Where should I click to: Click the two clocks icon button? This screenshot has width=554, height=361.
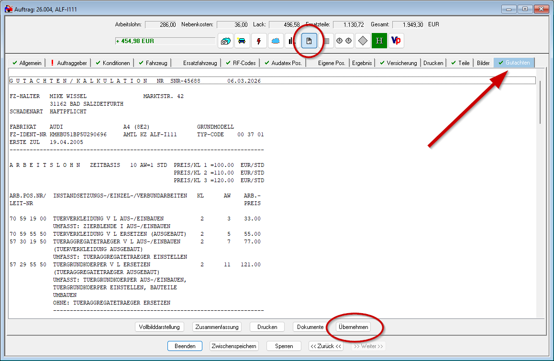point(344,41)
